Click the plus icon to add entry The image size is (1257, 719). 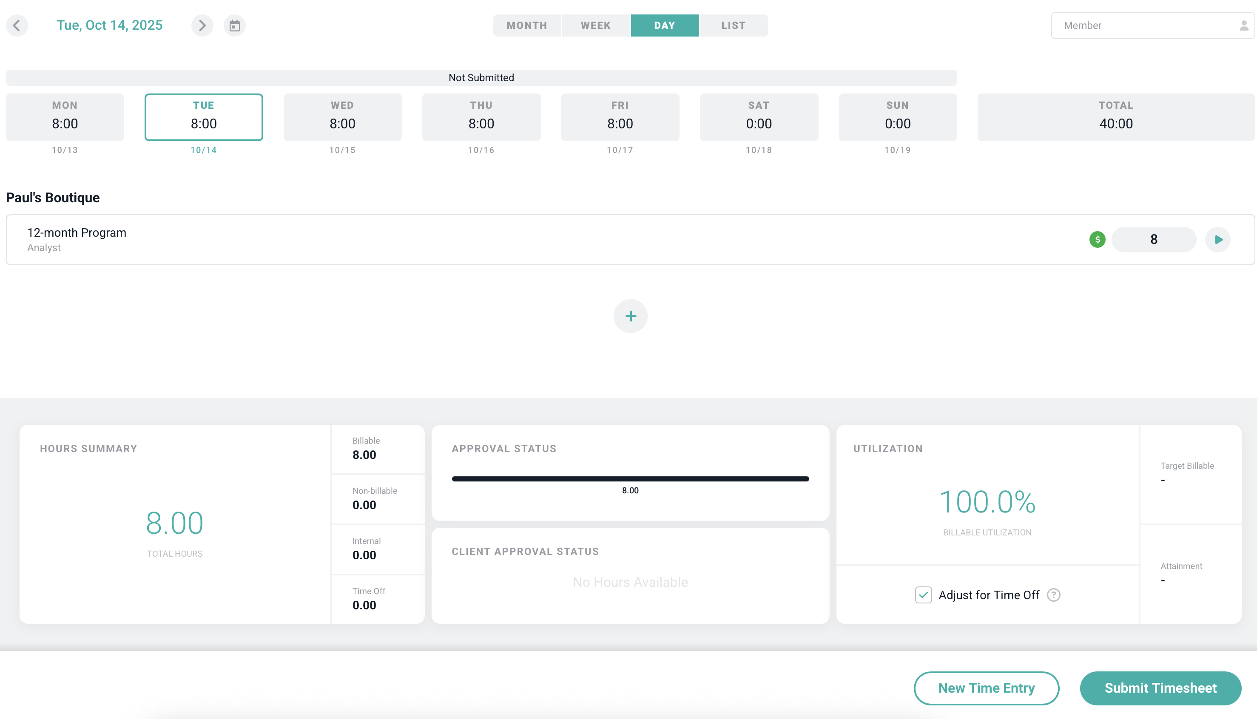coord(631,316)
